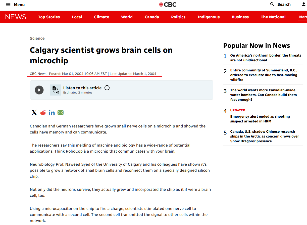Image resolution: width=307 pixels, height=225 pixels.
Task: Click the paragraph about Prof. Naweed Syed
Action: [120, 170]
